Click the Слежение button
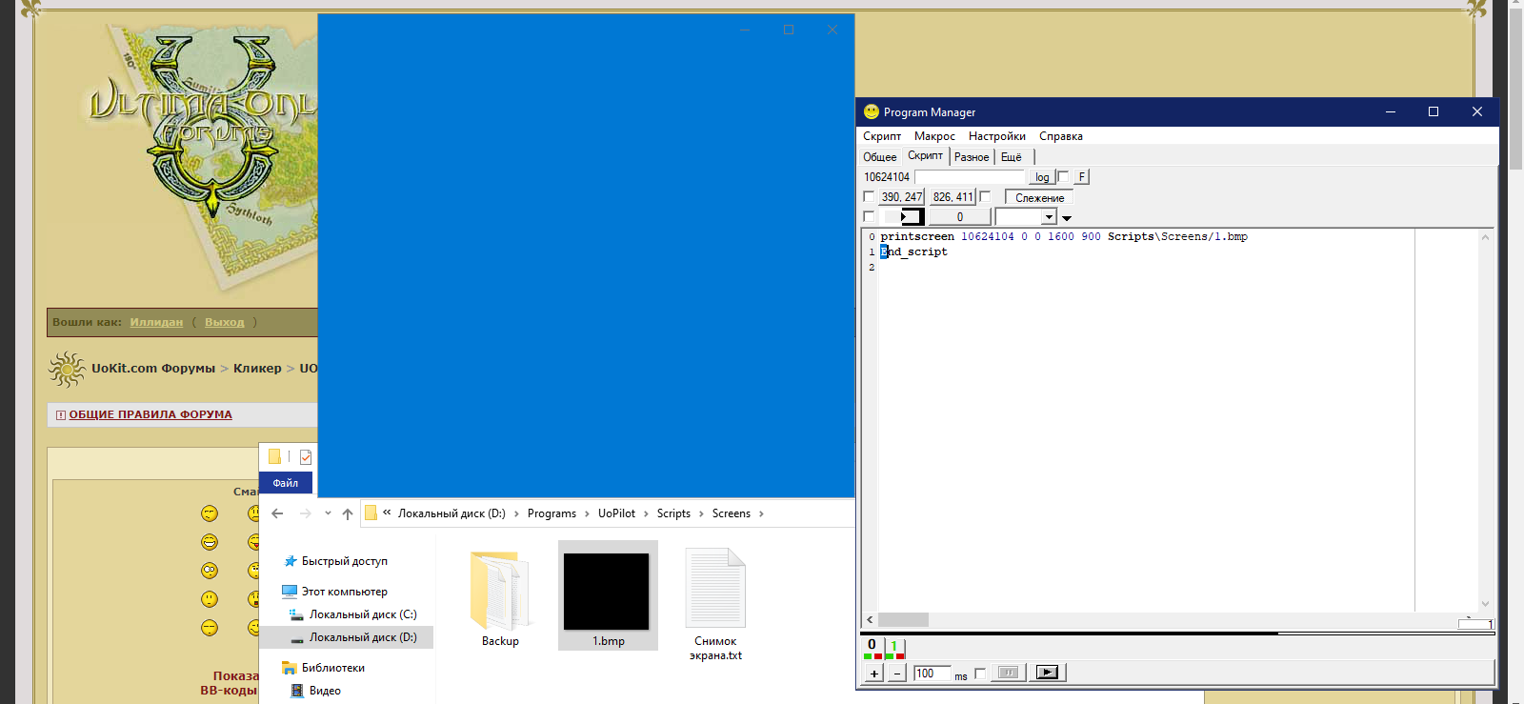The image size is (1524, 704). click(x=1039, y=198)
